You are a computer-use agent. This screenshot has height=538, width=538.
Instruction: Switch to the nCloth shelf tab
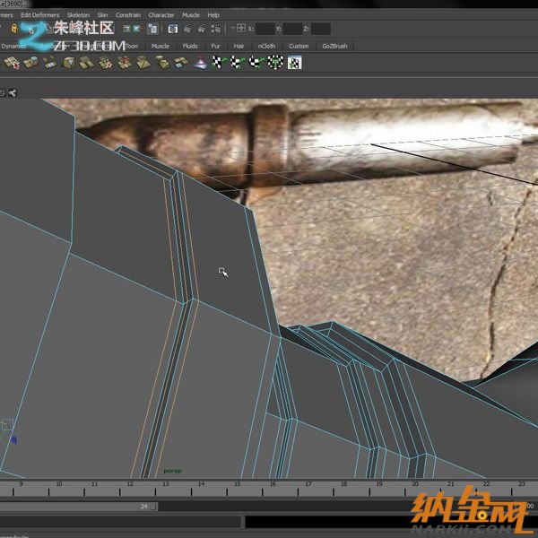(266, 46)
